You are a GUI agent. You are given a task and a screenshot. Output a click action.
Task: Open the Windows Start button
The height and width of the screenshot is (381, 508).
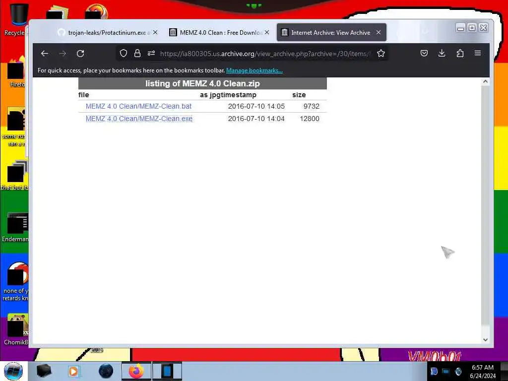point(13,371)
